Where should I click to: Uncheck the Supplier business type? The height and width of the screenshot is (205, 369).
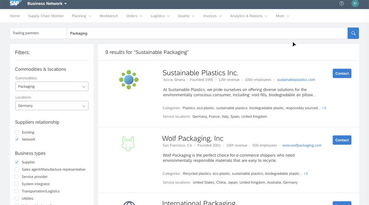click(x=17, y=162)
